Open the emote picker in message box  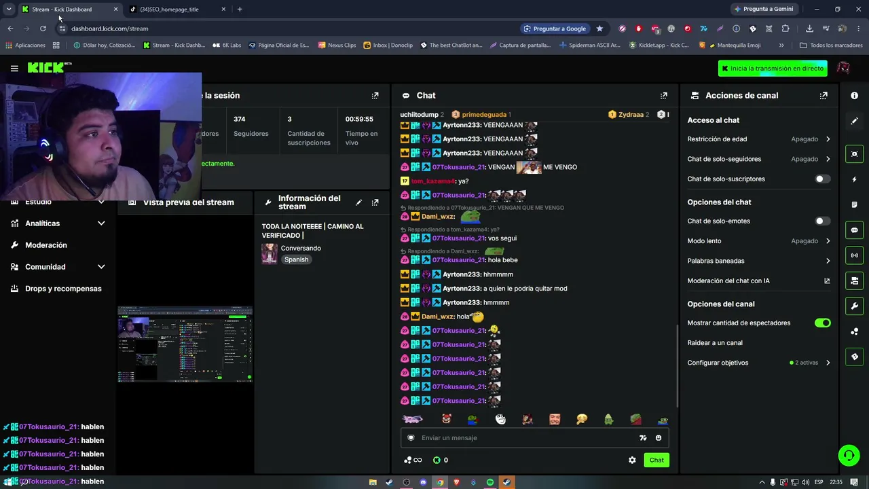pos(659,438)
